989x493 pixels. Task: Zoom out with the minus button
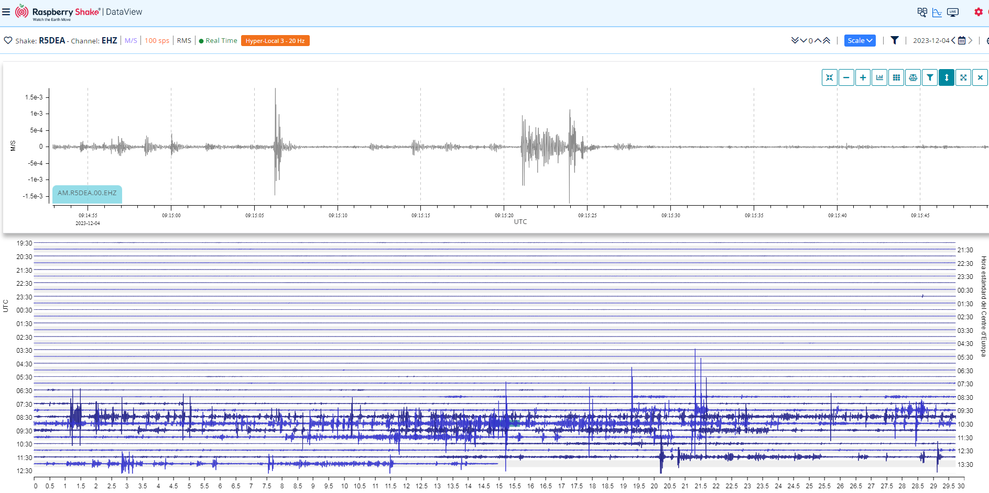[x=846, y=77]
